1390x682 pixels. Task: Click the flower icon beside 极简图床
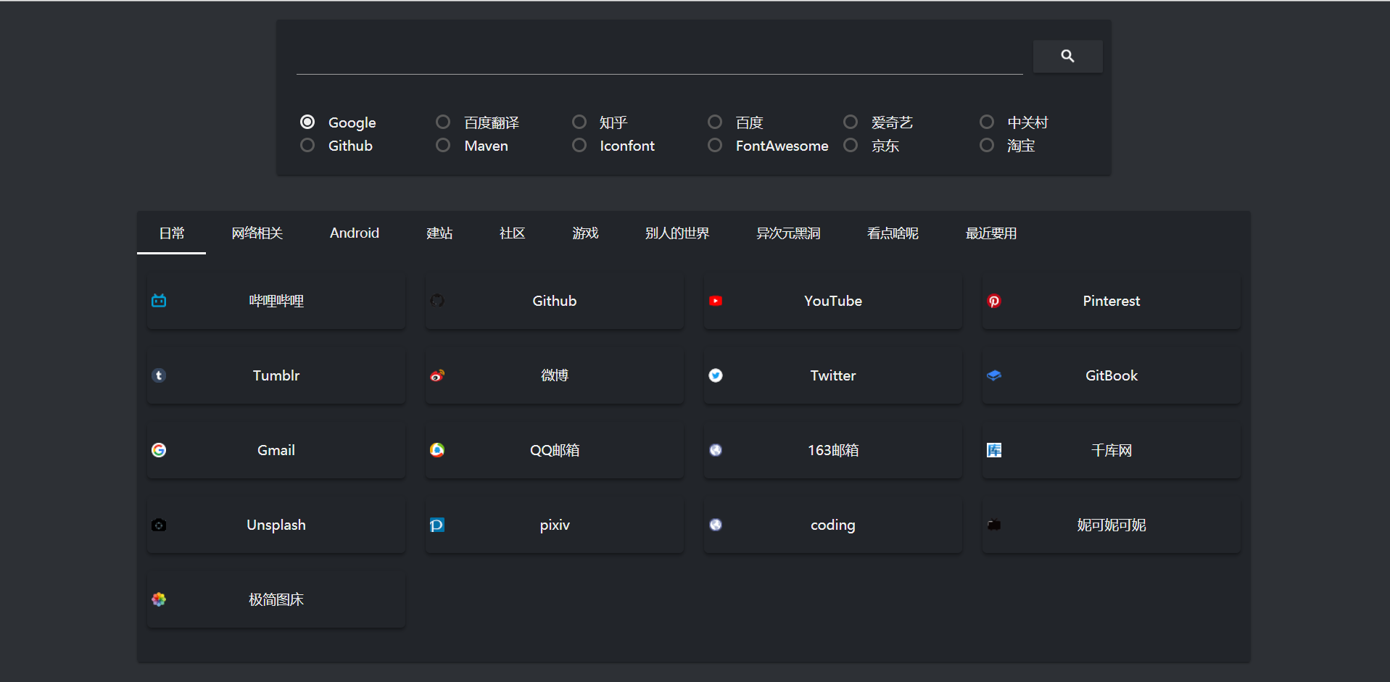click(159, 599)
